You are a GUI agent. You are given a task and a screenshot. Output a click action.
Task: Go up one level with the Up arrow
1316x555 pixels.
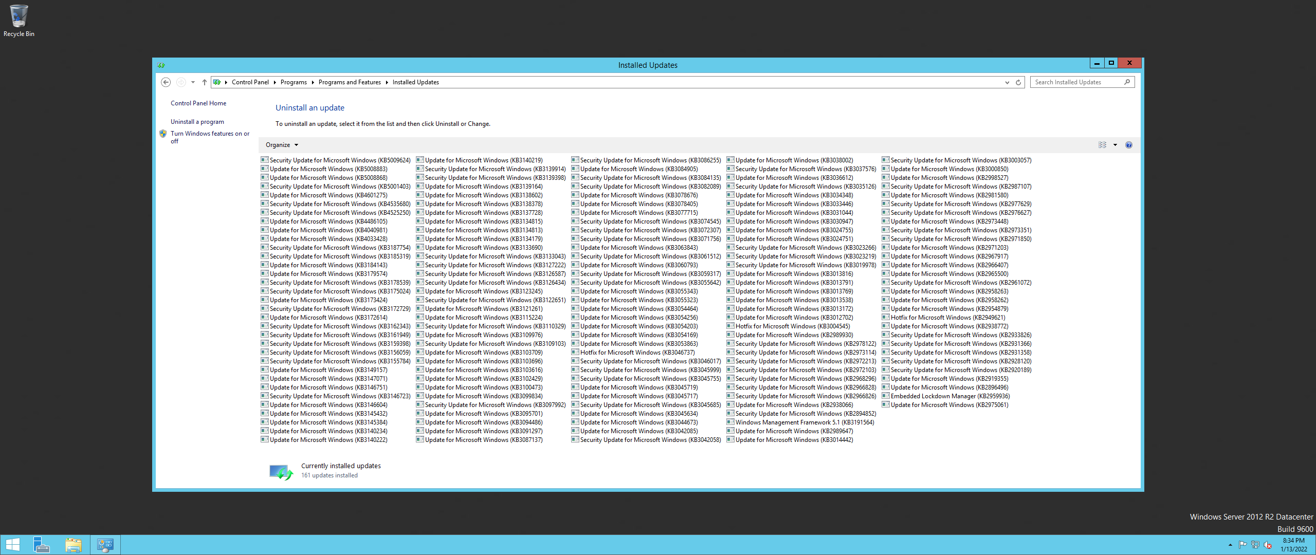204,82
